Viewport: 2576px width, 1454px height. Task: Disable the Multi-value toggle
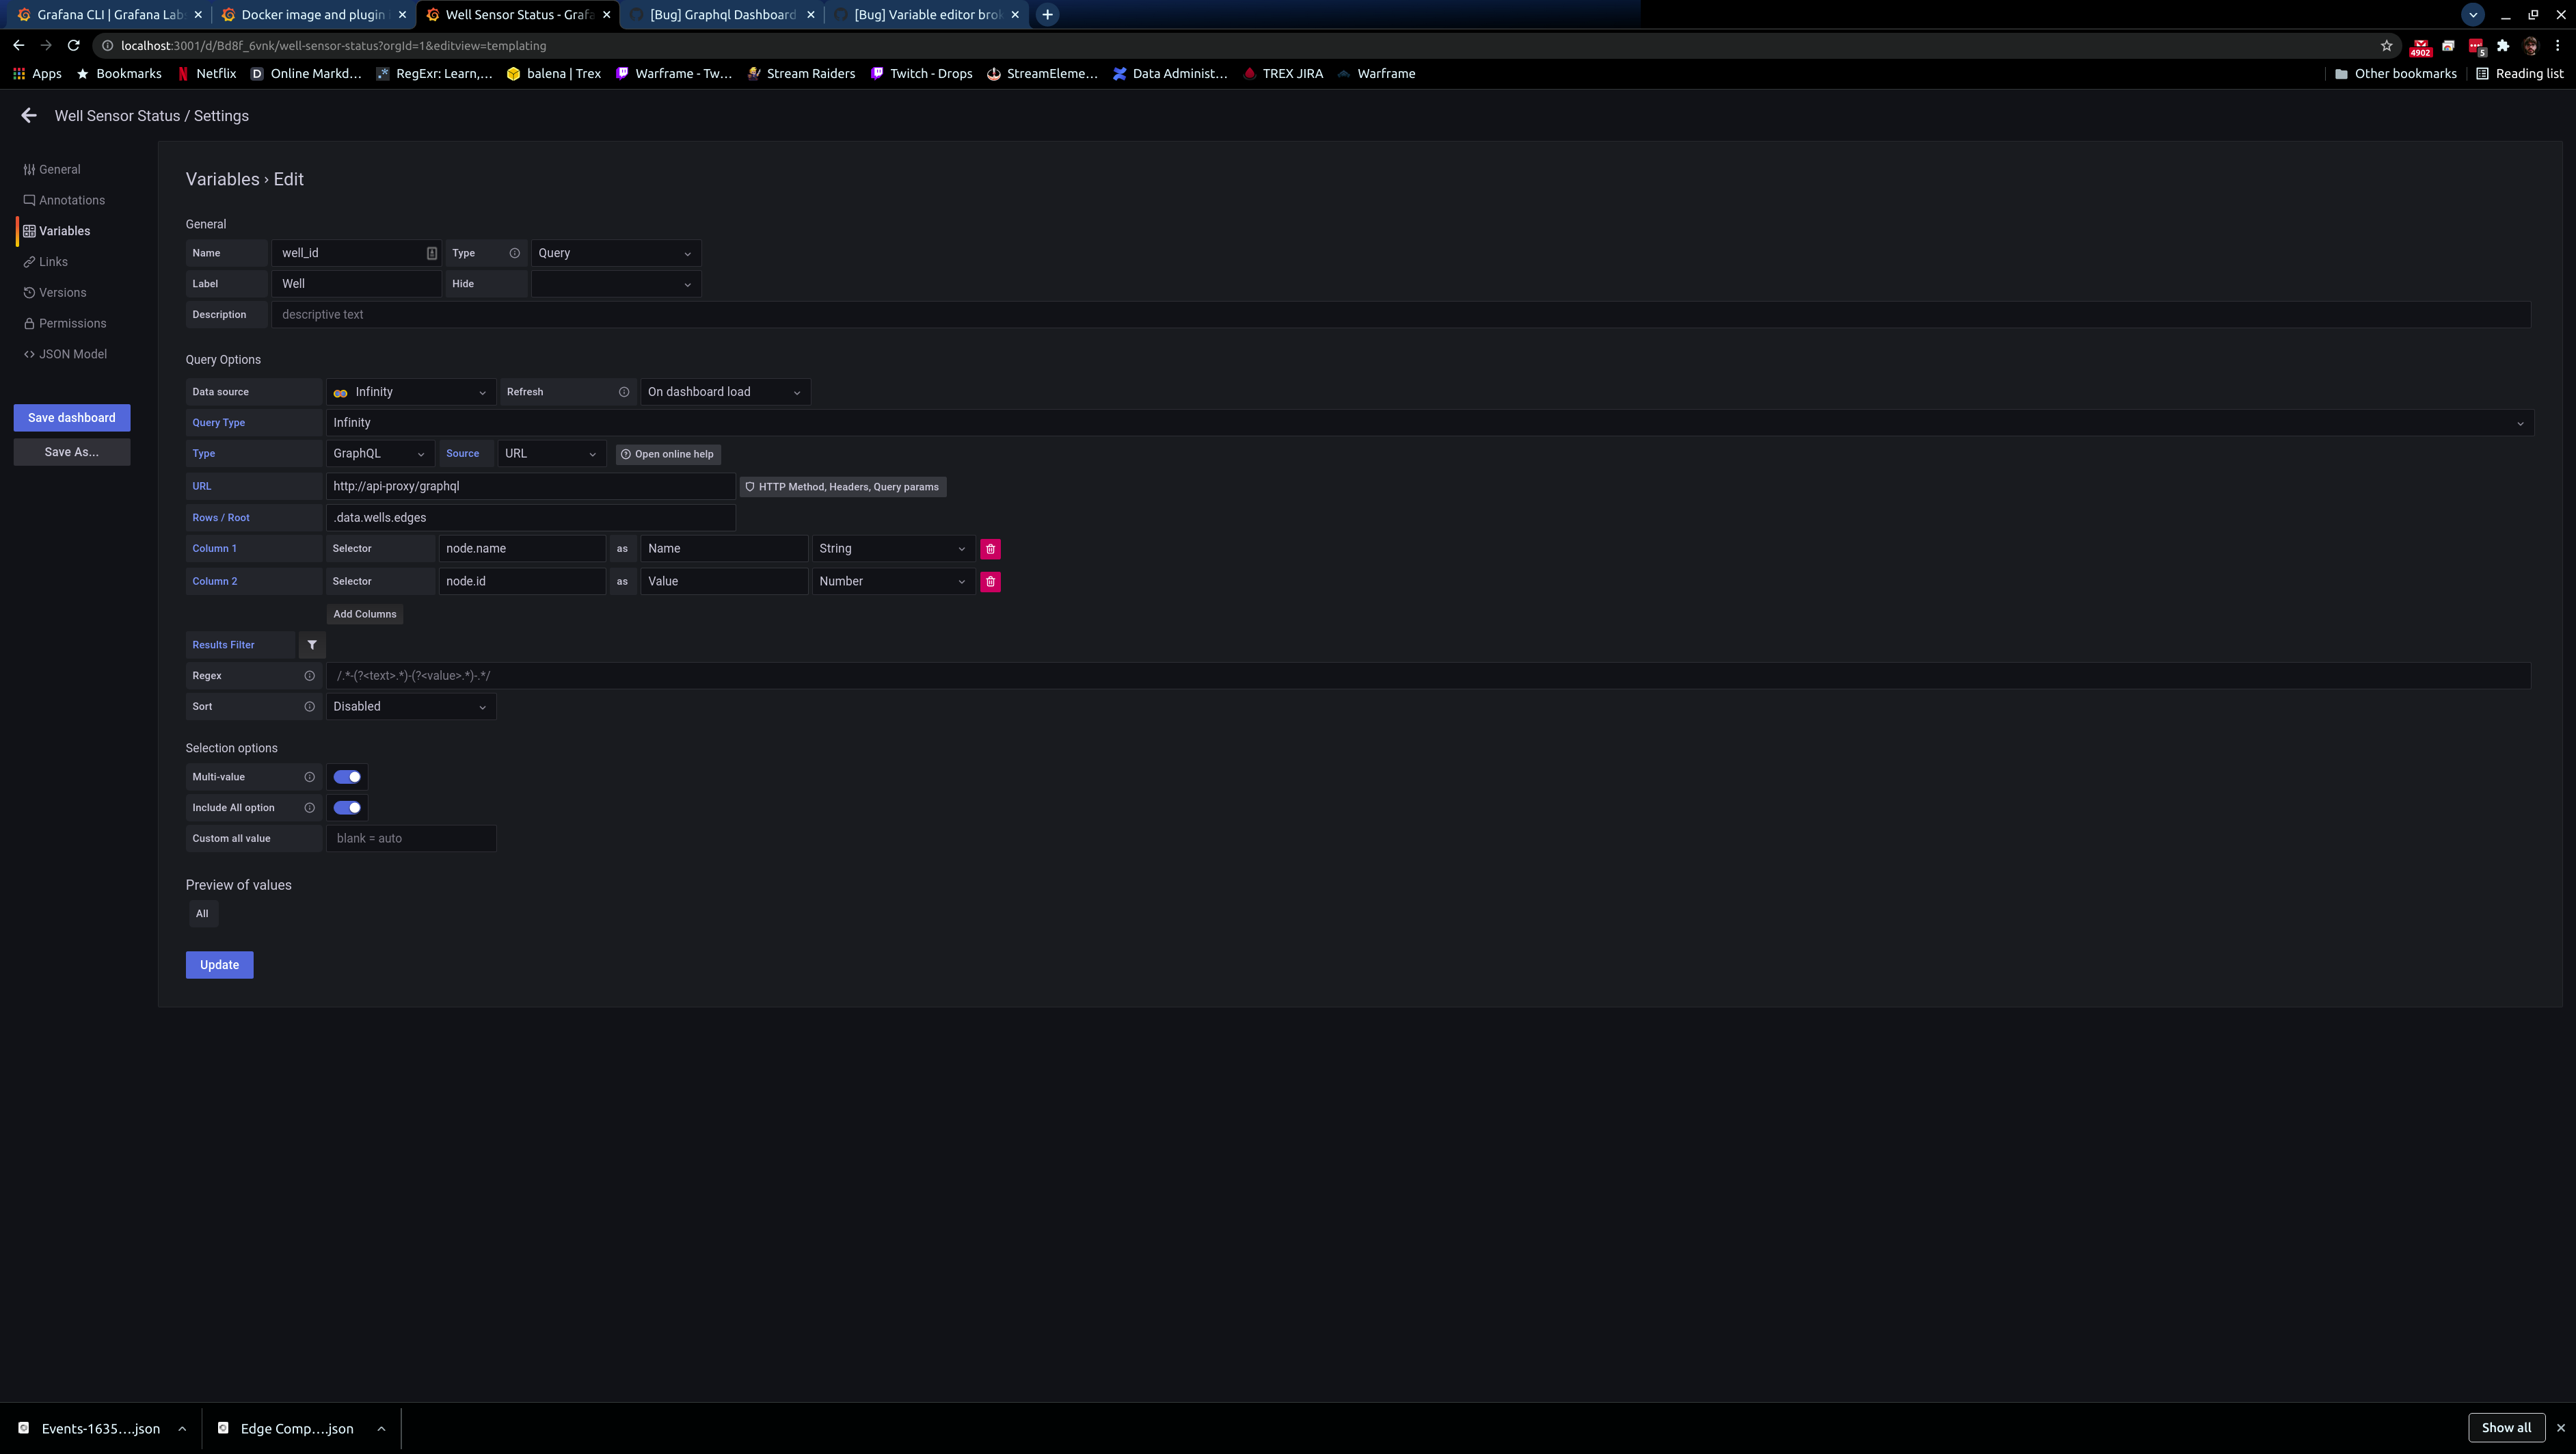pyautogui.click(x=347, y=776)
